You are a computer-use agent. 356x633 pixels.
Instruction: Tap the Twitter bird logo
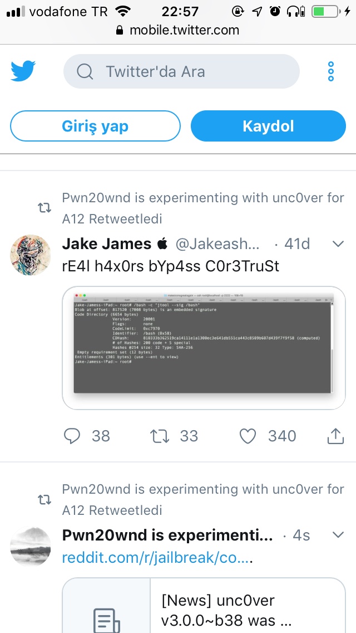coord(23,71)
